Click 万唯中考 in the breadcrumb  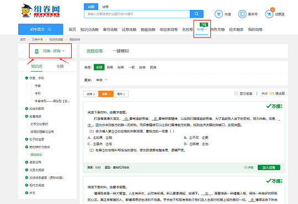coord(38,39)
